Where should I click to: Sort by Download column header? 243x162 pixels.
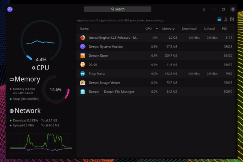click(x=189, y=29)
